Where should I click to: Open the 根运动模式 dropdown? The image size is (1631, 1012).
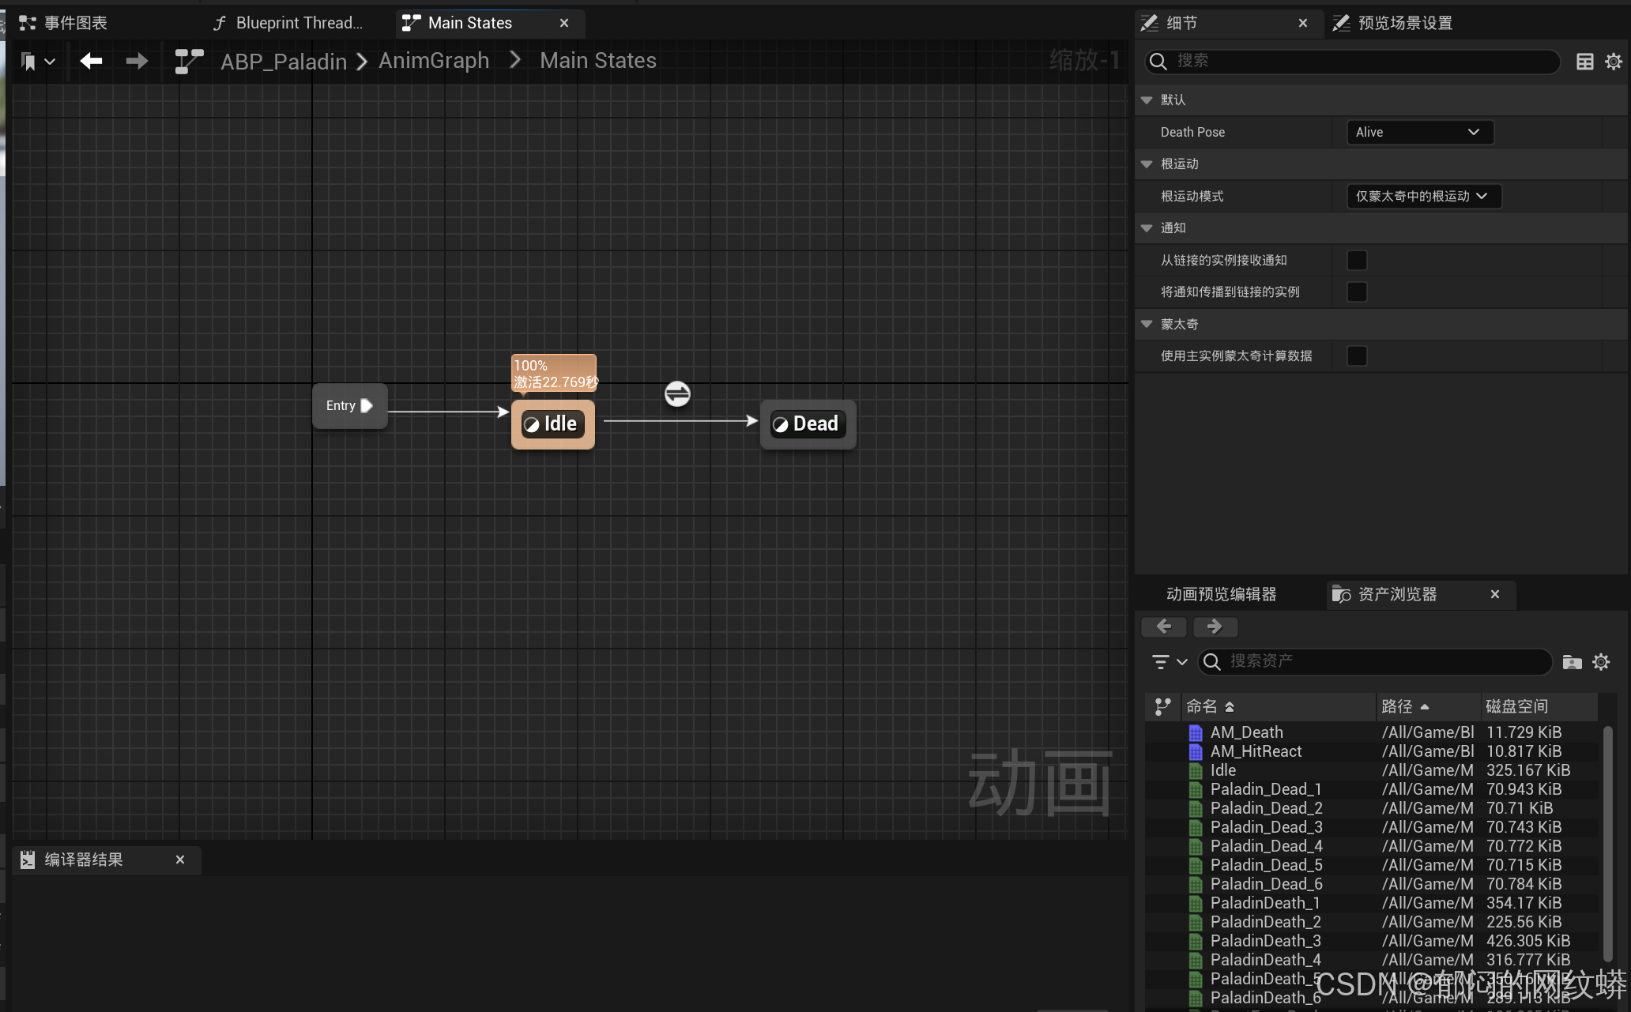[1422, 196]
